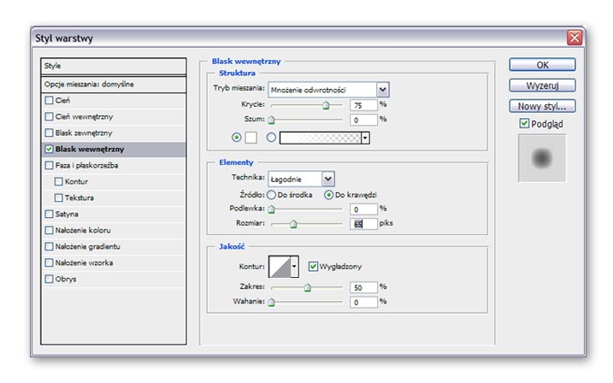Click the OK button
This screenshot has height=383, width=613.
tap(542, 65)
